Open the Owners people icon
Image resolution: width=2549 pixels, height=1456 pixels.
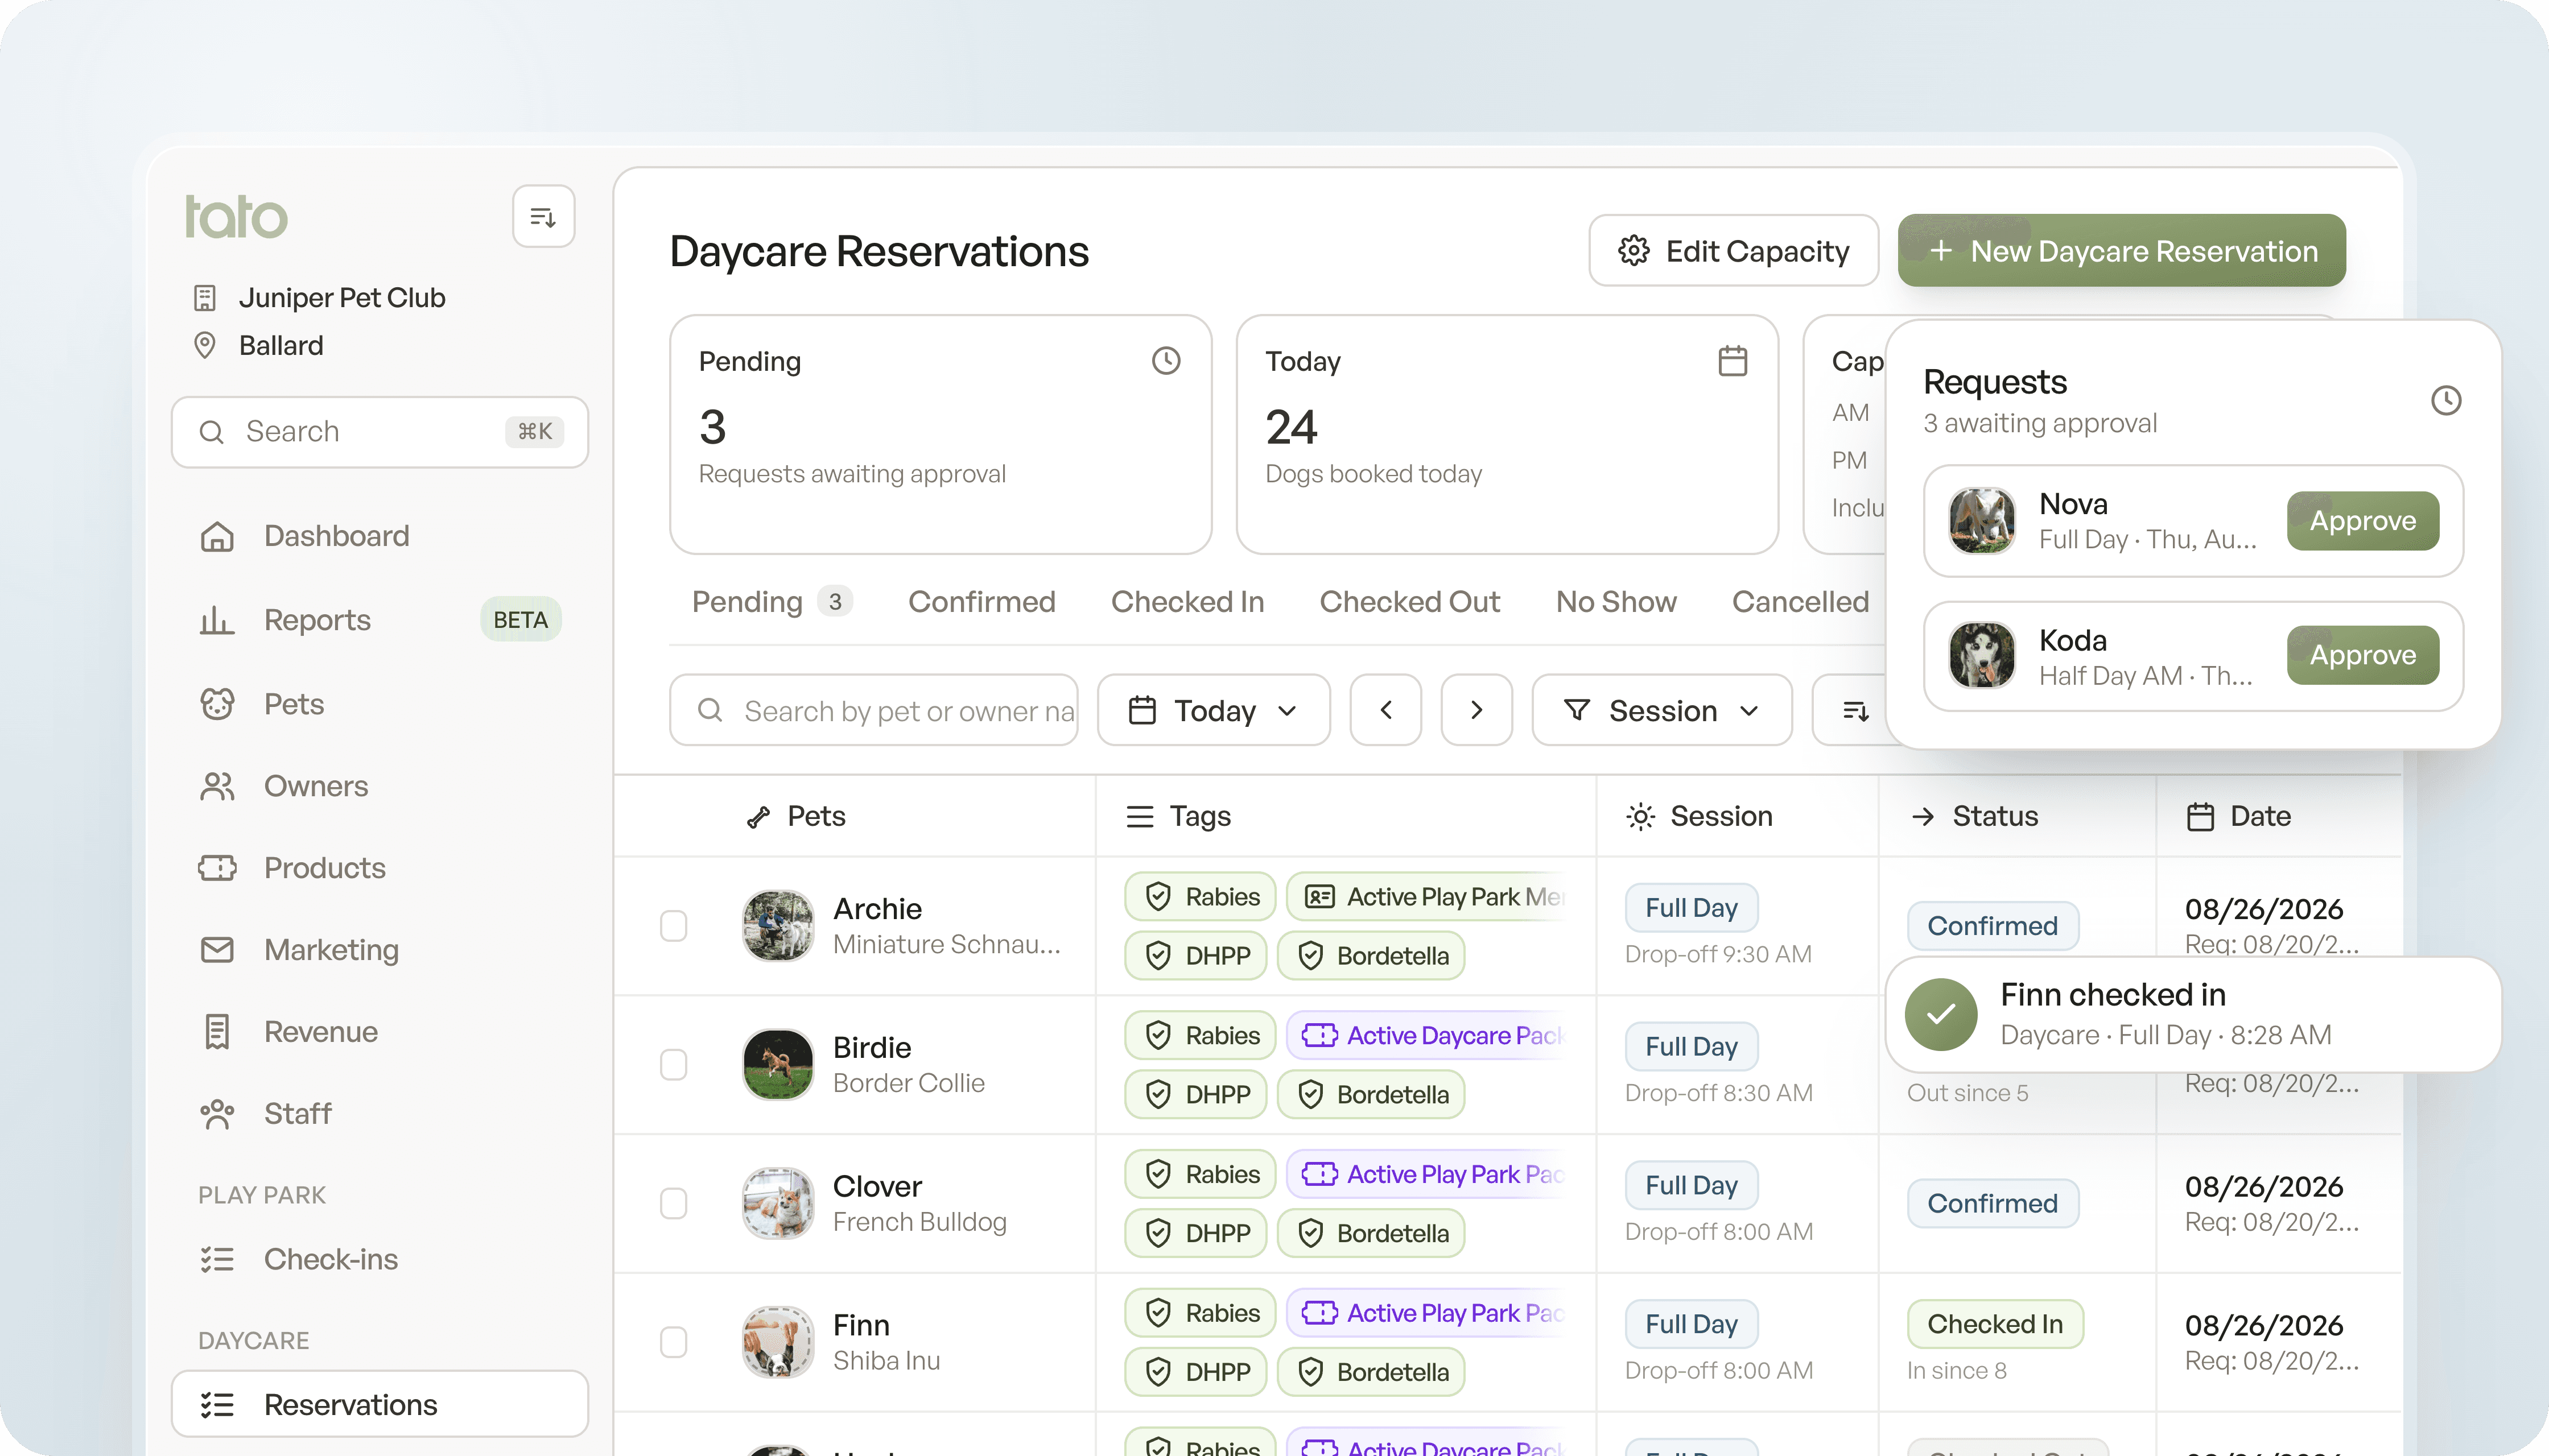217,786
